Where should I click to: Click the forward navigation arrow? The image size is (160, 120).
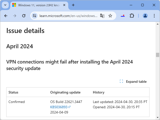[15, 16]
